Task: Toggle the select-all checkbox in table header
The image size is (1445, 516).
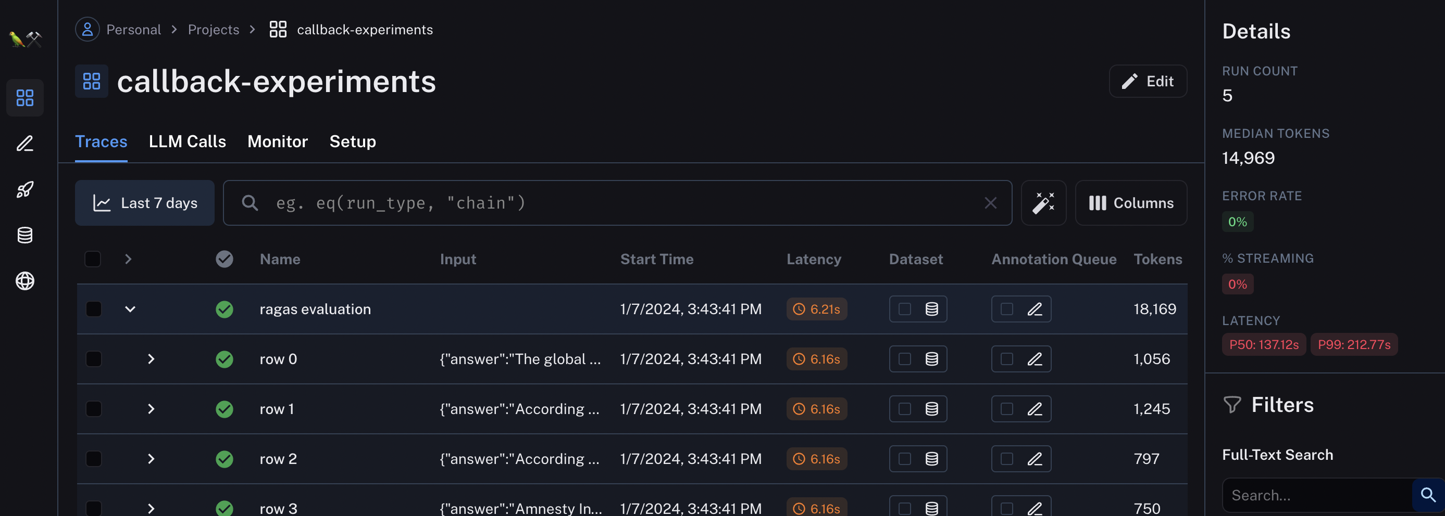Action: tap(93, 259)
